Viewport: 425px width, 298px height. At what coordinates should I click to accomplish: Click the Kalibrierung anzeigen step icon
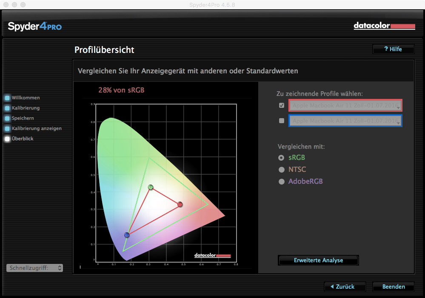(7, 128)
